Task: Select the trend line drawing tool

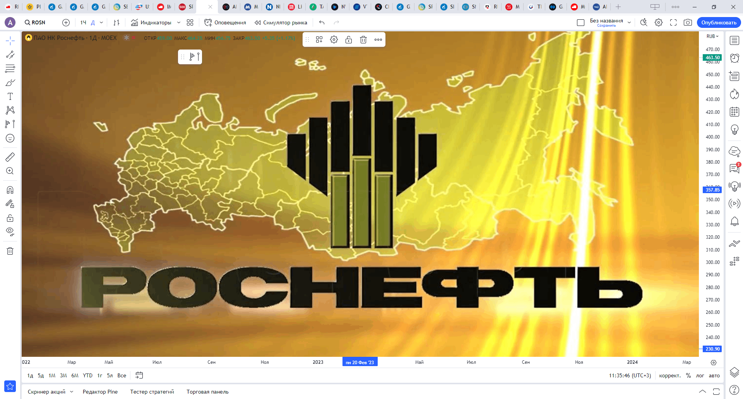Action: (x=10, y=55)
